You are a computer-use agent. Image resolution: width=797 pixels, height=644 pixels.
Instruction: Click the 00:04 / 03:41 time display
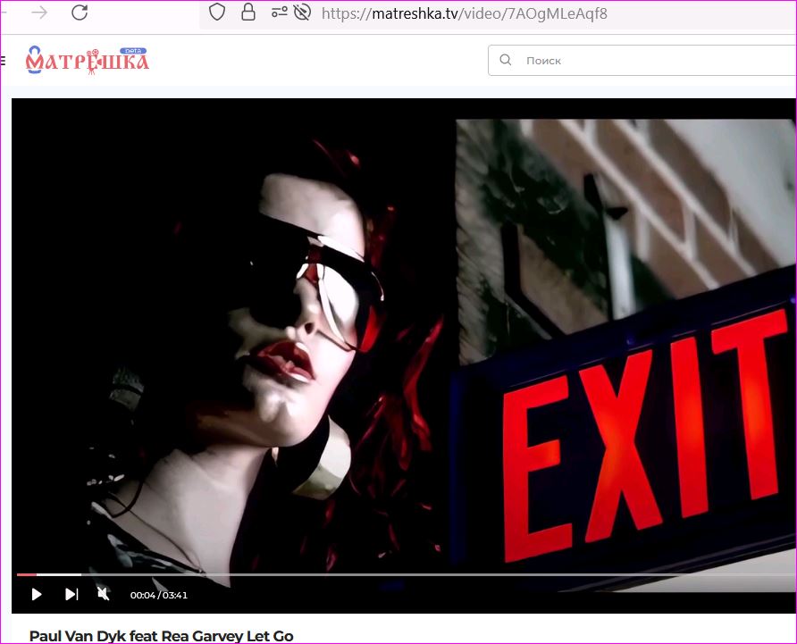[x=158, y=595]
